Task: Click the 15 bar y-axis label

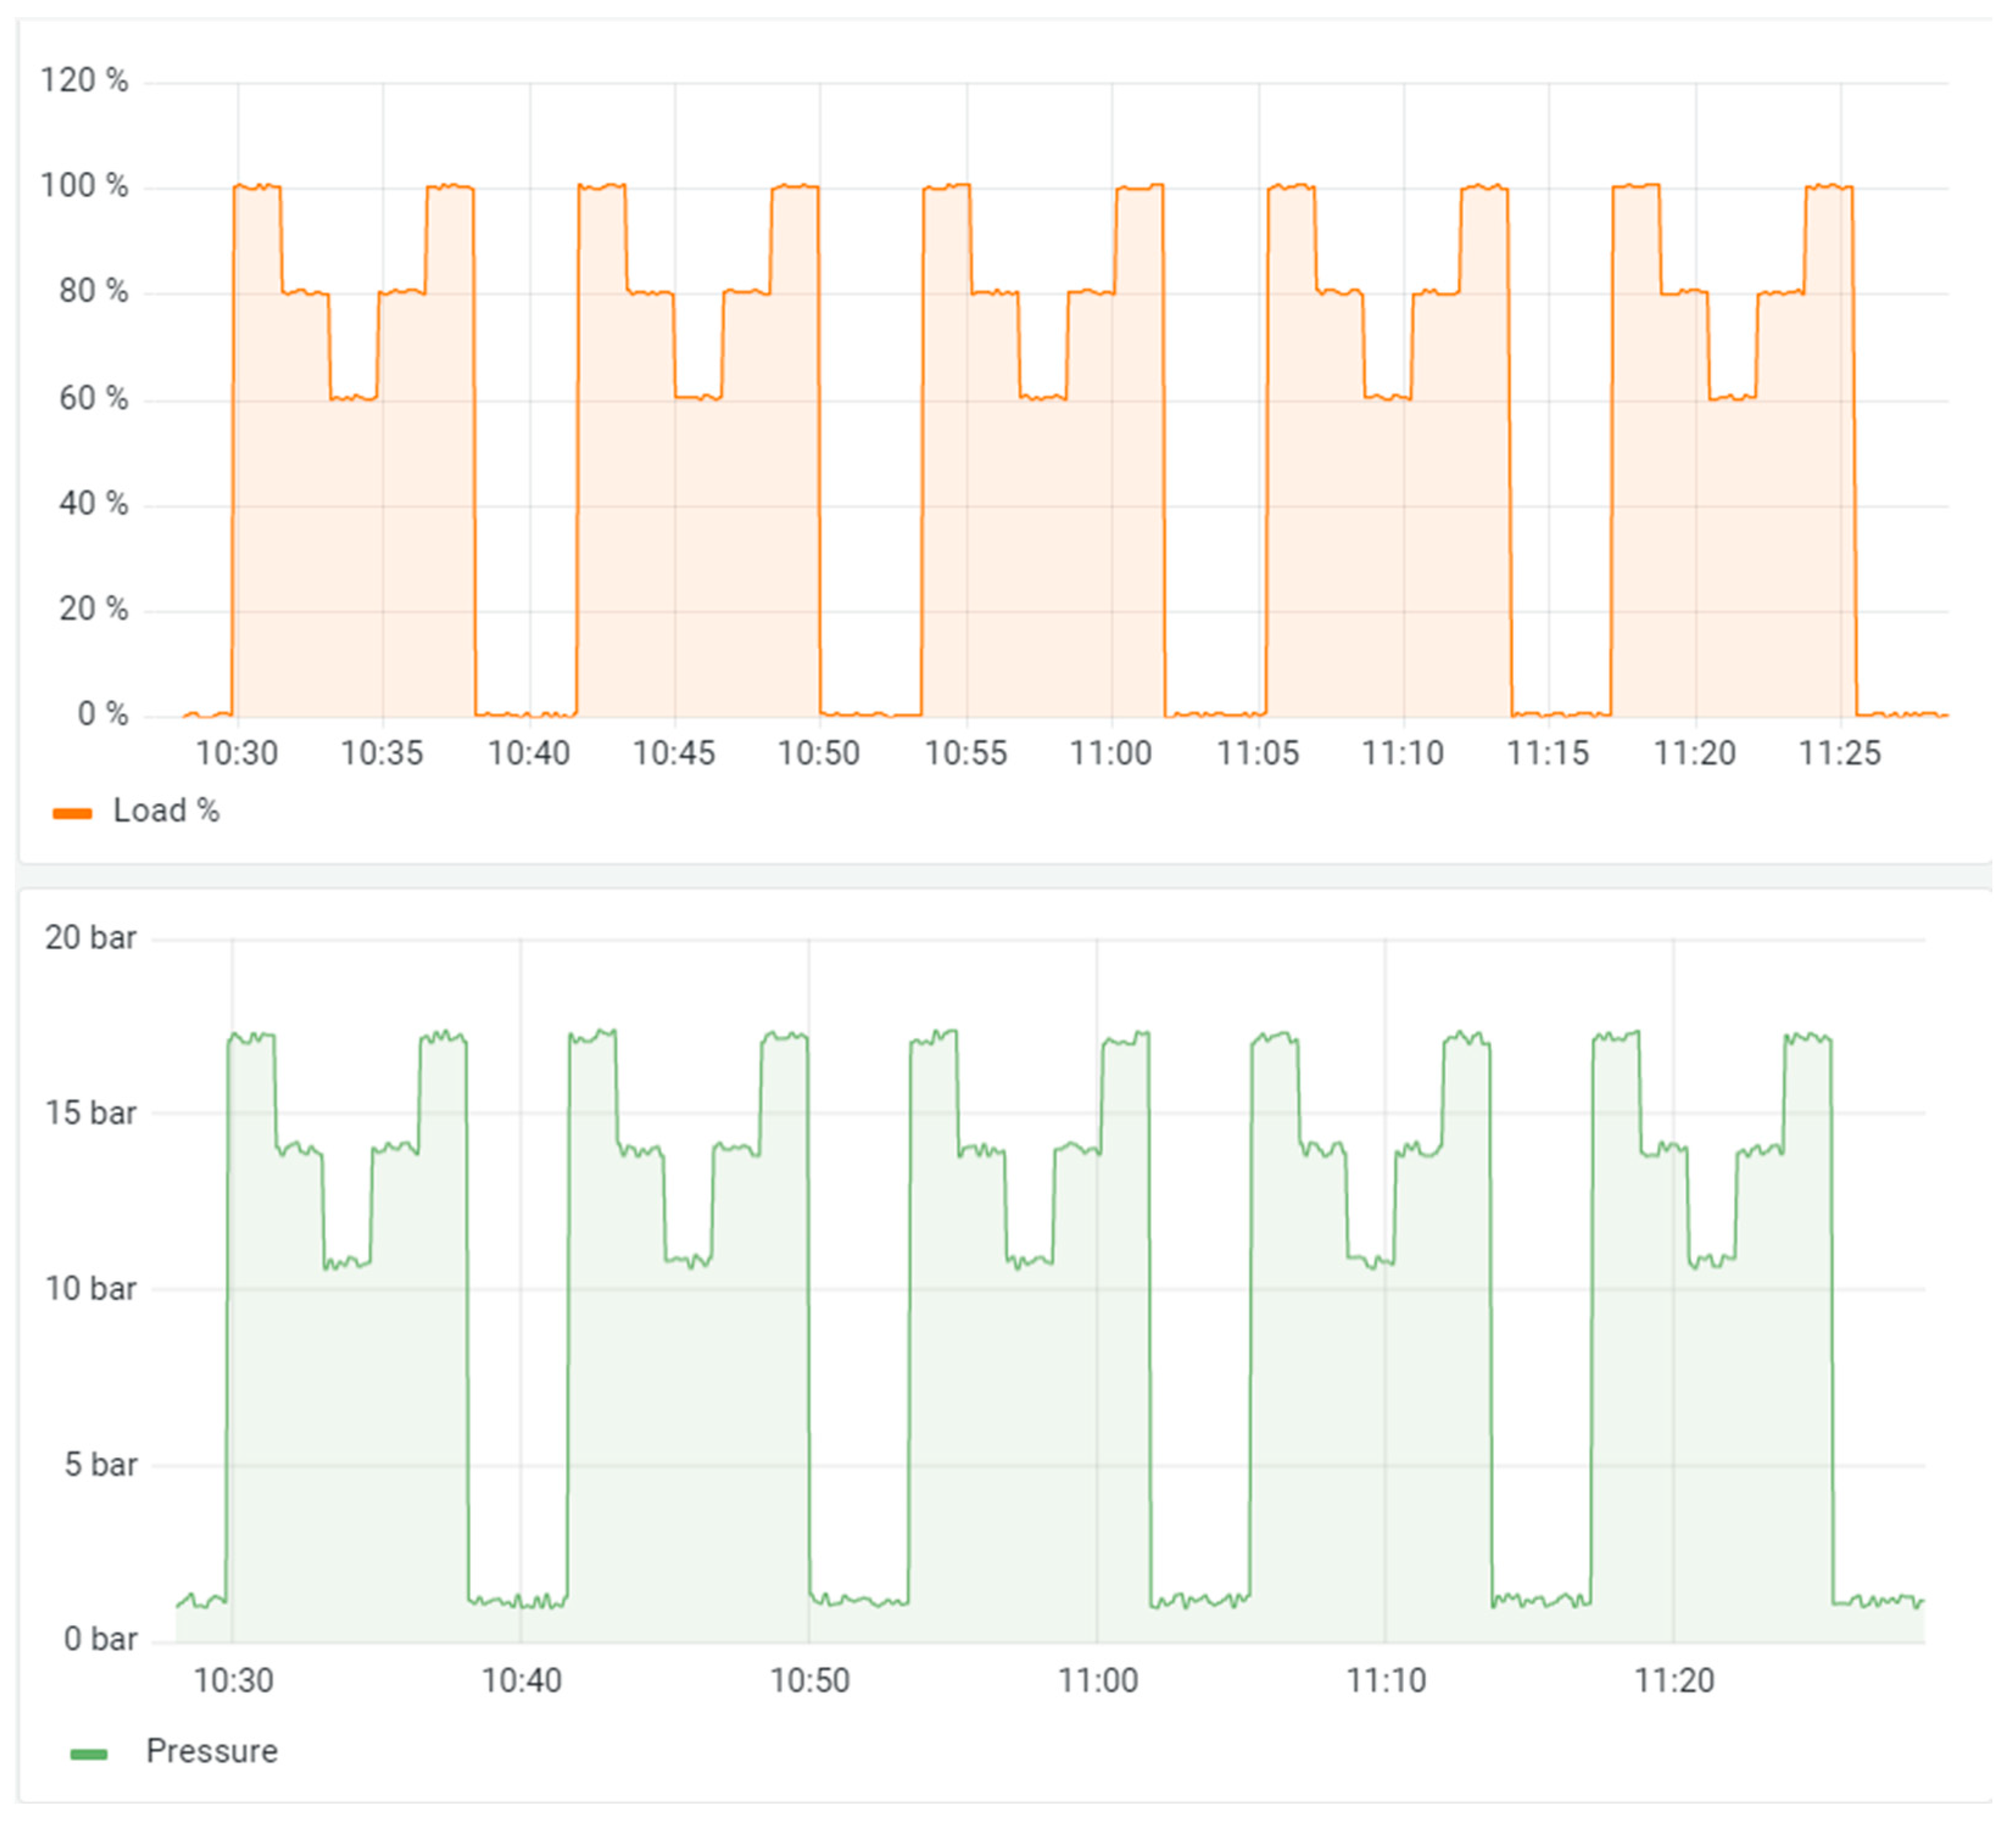Action: coord(90,1113)
